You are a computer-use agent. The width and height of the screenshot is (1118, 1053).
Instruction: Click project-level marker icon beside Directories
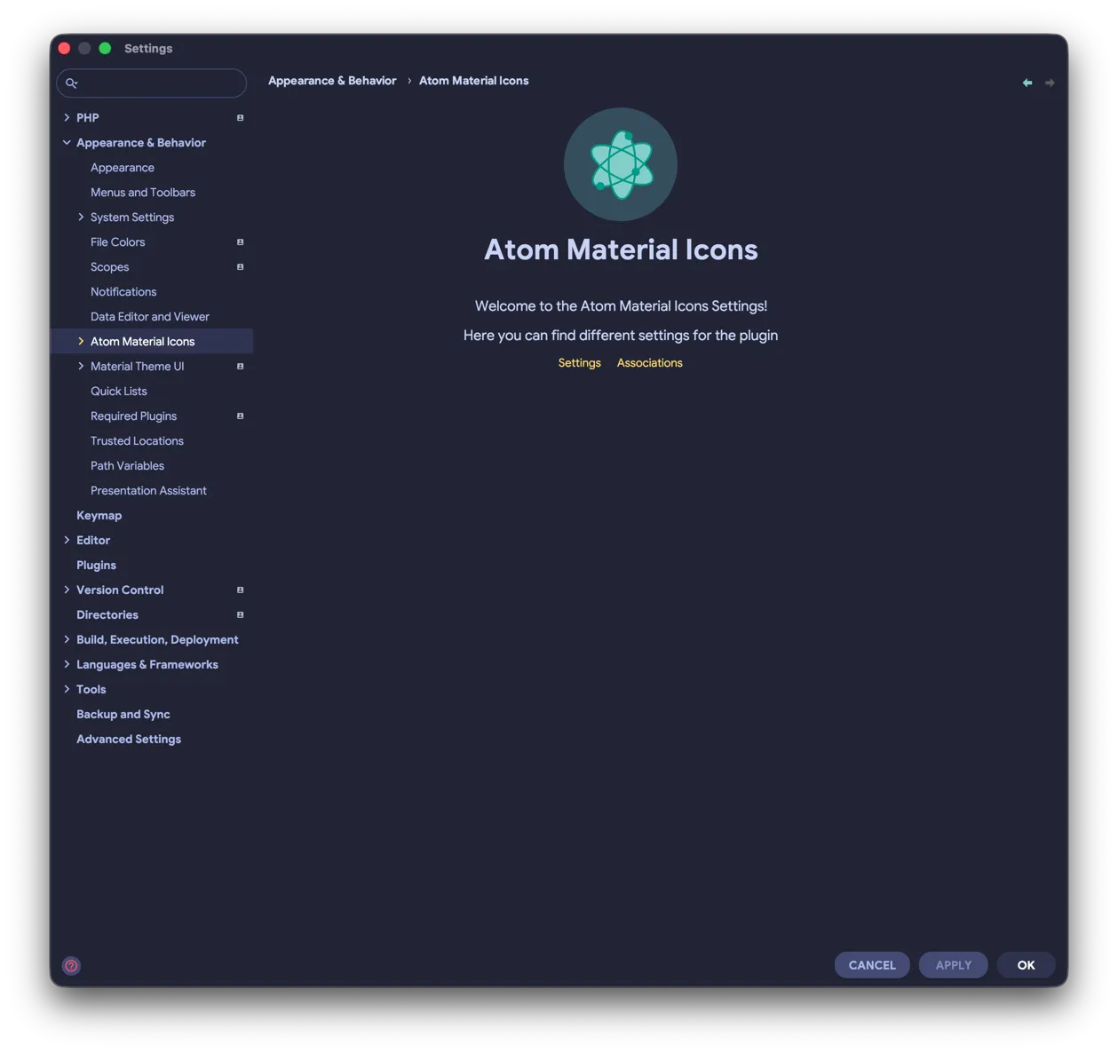point(240,614)
